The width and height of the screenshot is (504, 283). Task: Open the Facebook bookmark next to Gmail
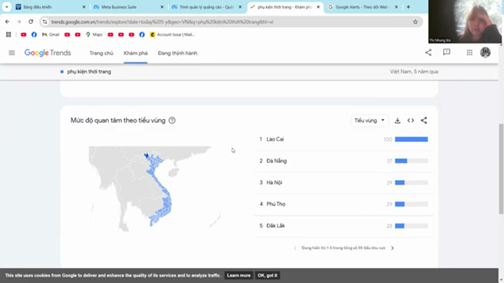coord(34,35)
